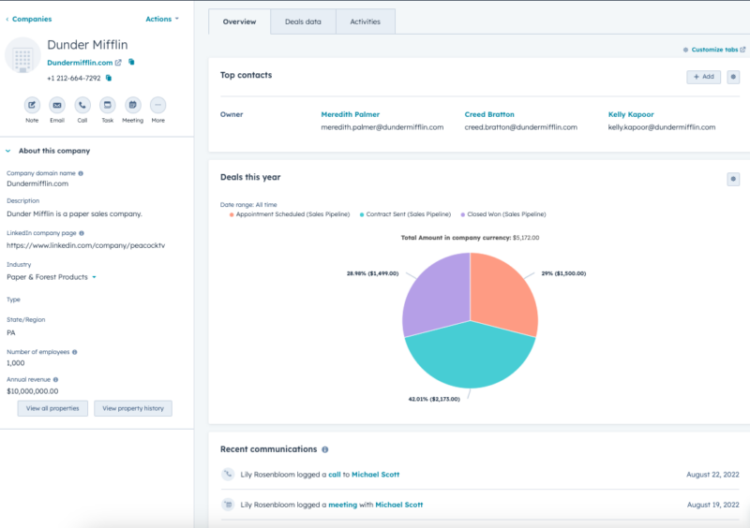Viewport: 750px width, 528px height.
Task: Copy the Dundermifflin.com domain
Action: click(x=131, y=62)
